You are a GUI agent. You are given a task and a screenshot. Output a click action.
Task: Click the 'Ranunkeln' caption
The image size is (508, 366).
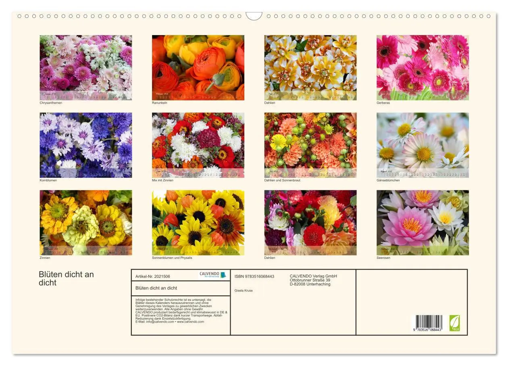(x=160, y=103)
